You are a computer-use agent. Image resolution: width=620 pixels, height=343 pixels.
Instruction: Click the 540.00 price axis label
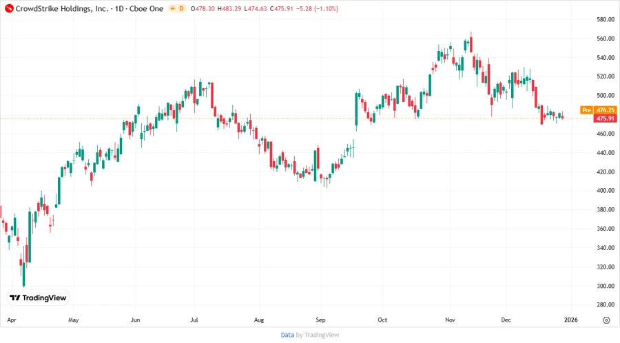(x=606, y=57)
